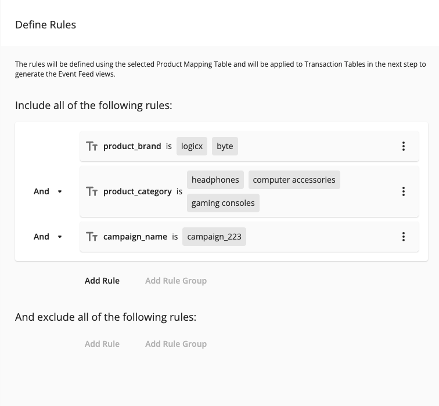Expand the And operator dropdown for product_category
Image resolution: width=439 pixels, height=406 pixels.
coord(60,191)
